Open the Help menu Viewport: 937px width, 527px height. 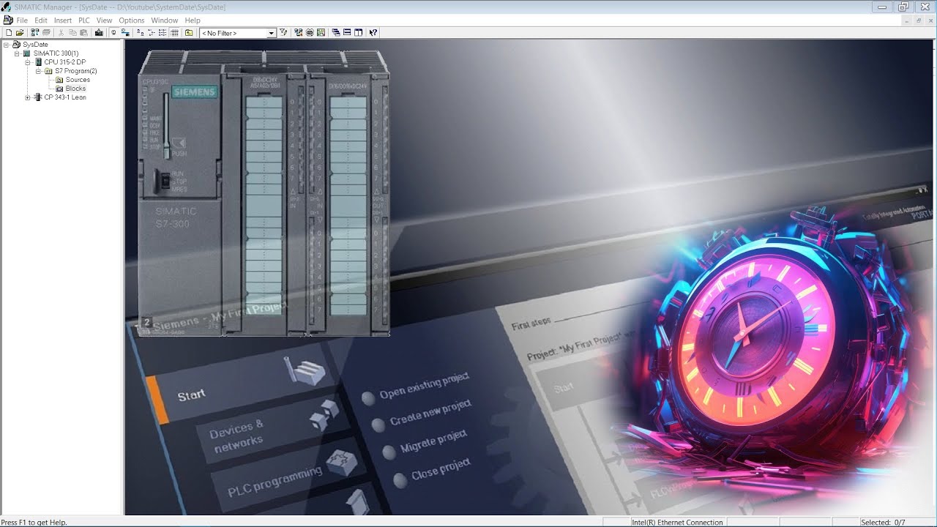click(193, 20)
